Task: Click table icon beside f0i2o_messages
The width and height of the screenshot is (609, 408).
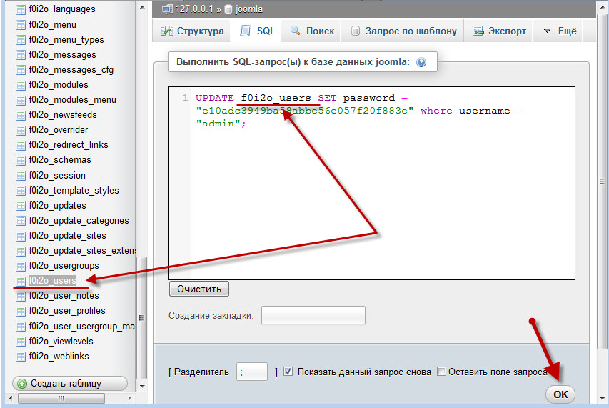Action: pyautogui.click(x=21, y=55)
